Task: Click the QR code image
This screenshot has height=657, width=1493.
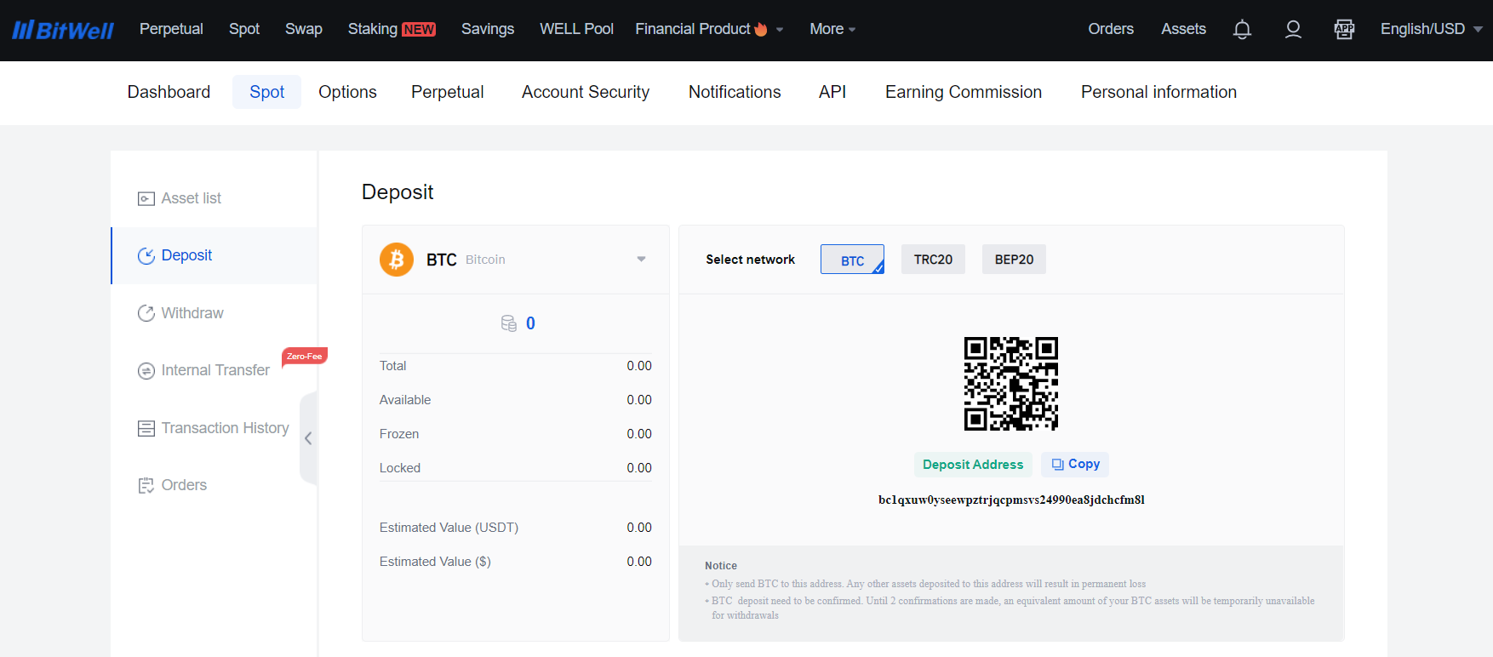Action: (1011, 383)
